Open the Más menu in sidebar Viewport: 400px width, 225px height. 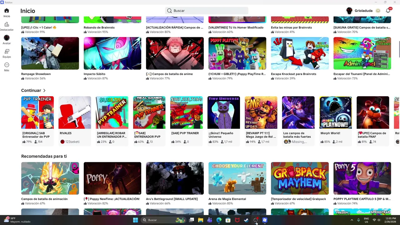(x=7, y=65)
